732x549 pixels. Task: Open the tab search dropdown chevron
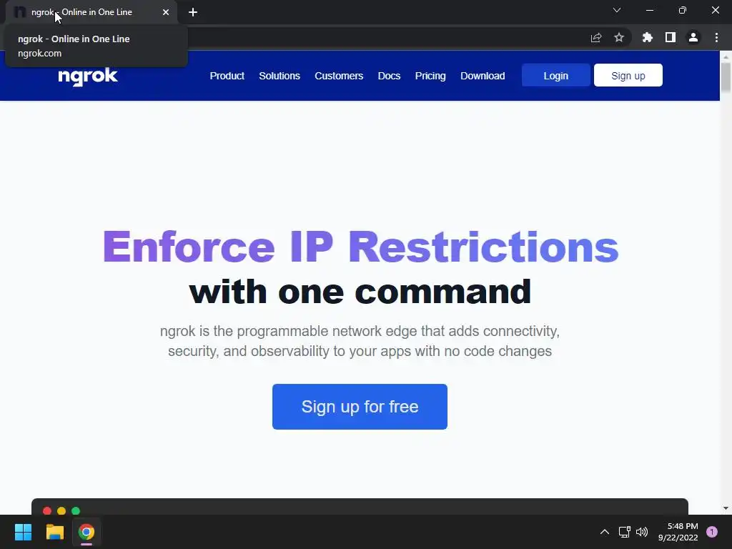tap(617, 10)
